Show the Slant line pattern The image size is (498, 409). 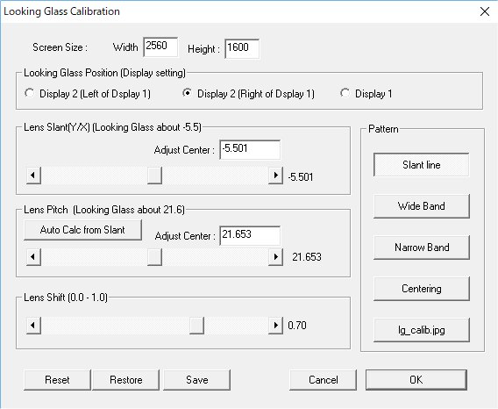422,165
